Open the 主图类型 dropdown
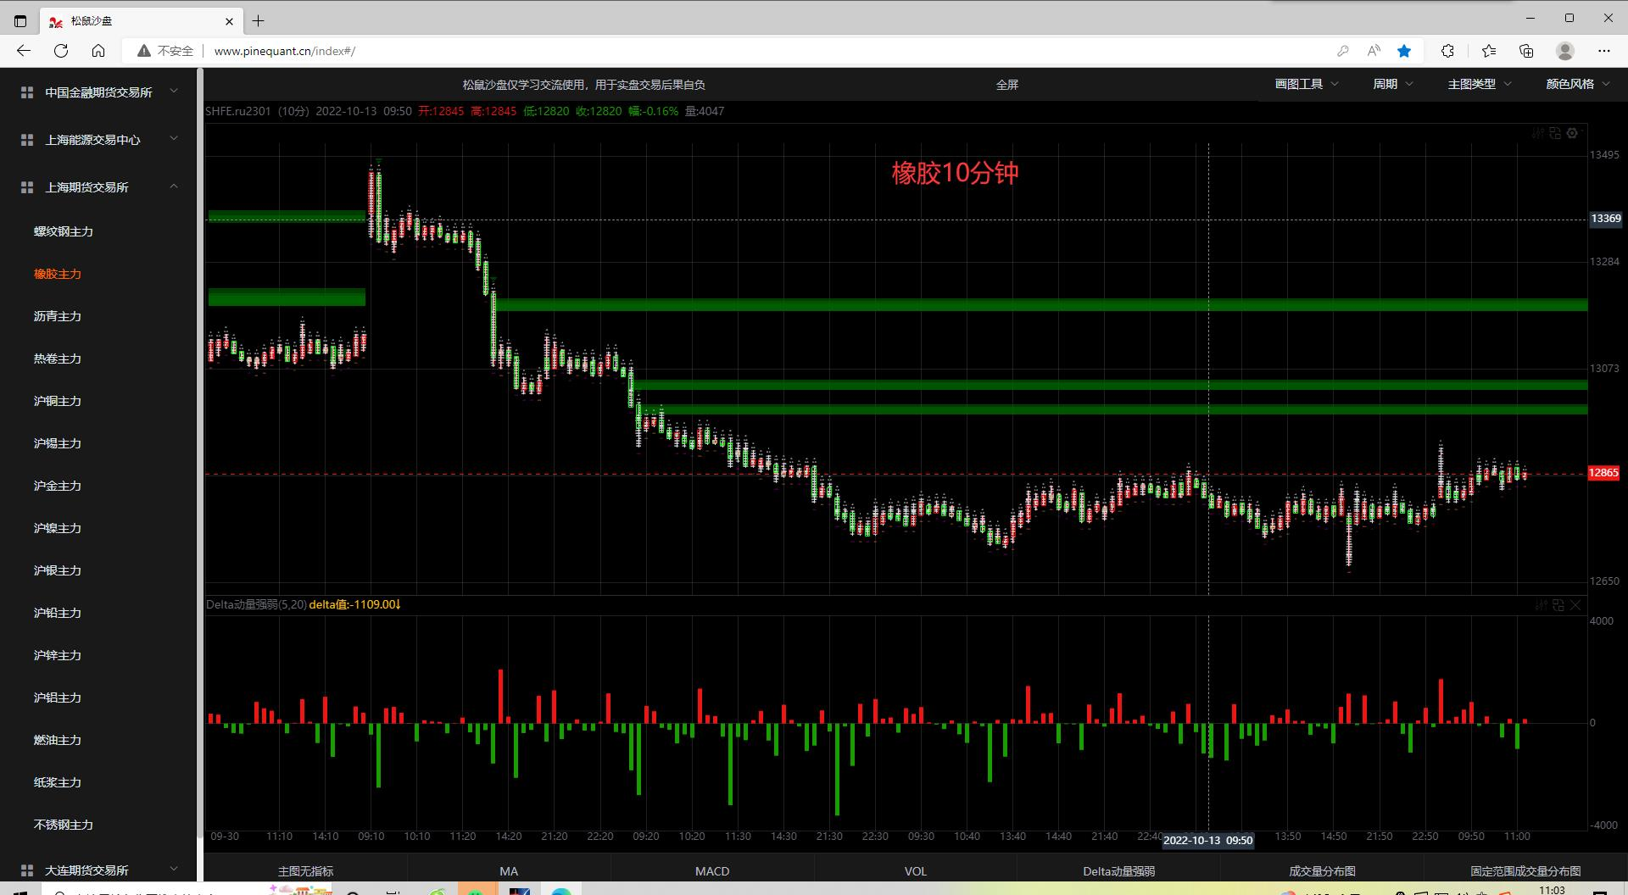1628x895 pixels. 1480,84
